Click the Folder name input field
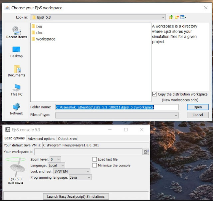 (x=117, y=107)
